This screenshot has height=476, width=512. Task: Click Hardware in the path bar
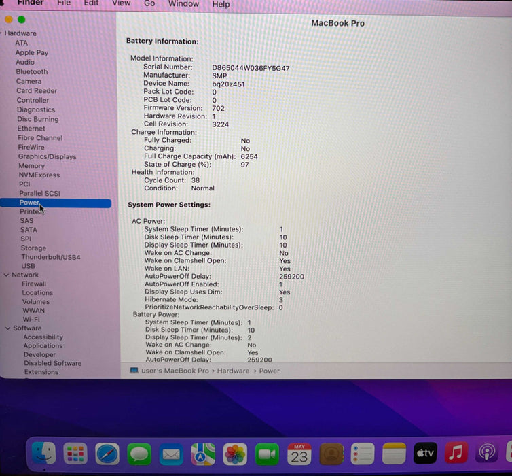233,371
